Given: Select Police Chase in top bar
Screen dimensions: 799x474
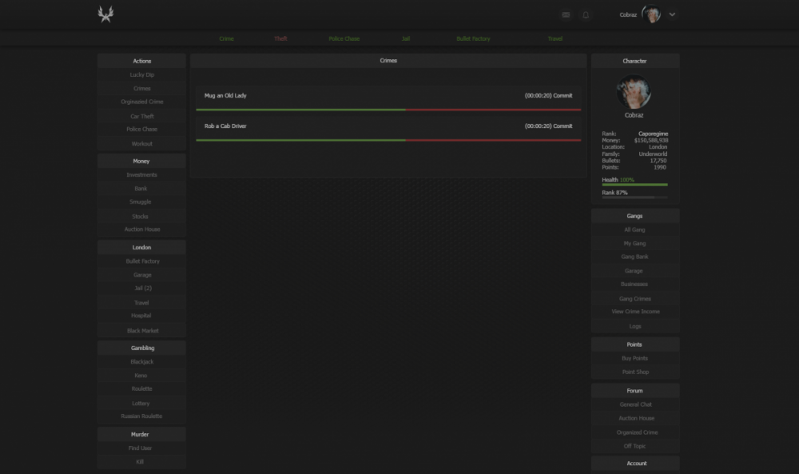Looking at the screenshot, I should click(x=344, y=38).
